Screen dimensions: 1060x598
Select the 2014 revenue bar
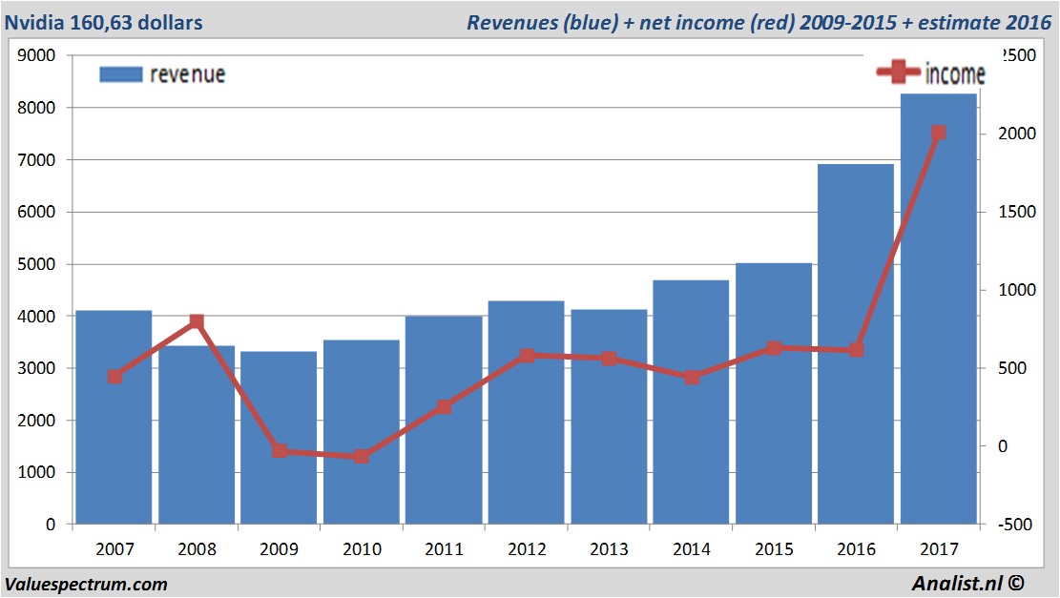tap(691, 402)
